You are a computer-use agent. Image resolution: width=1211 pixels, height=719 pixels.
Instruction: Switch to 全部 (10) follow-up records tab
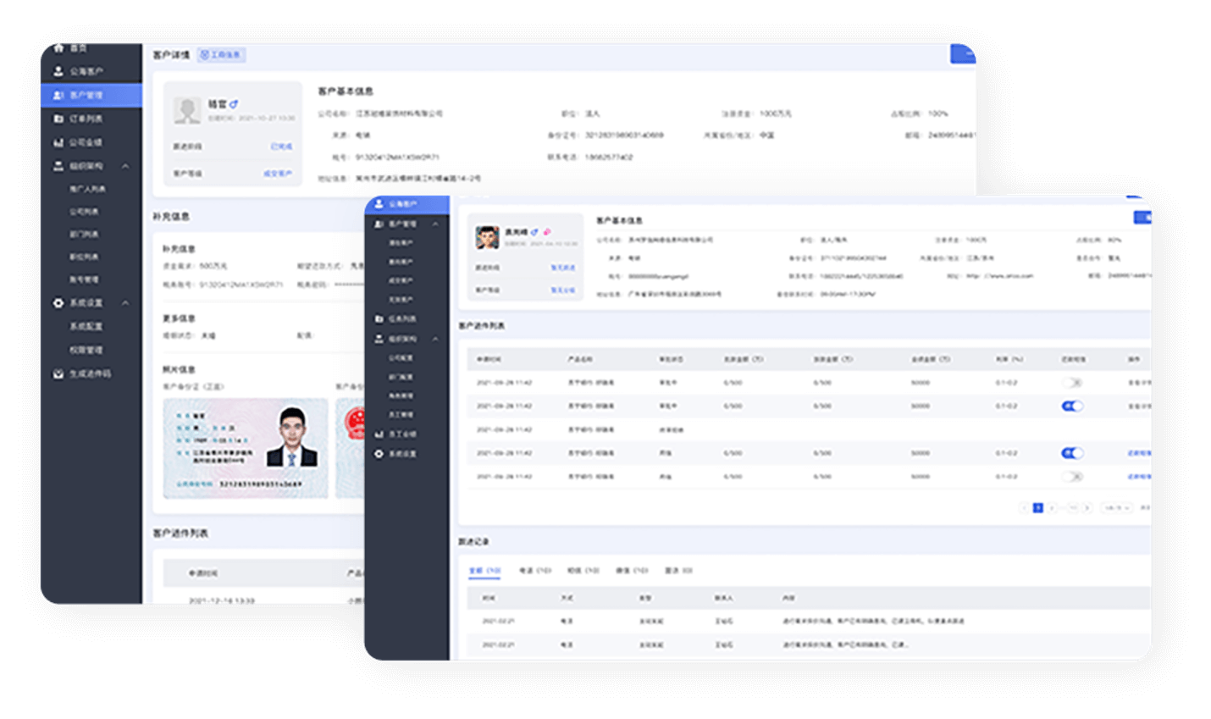click(484, 571)
